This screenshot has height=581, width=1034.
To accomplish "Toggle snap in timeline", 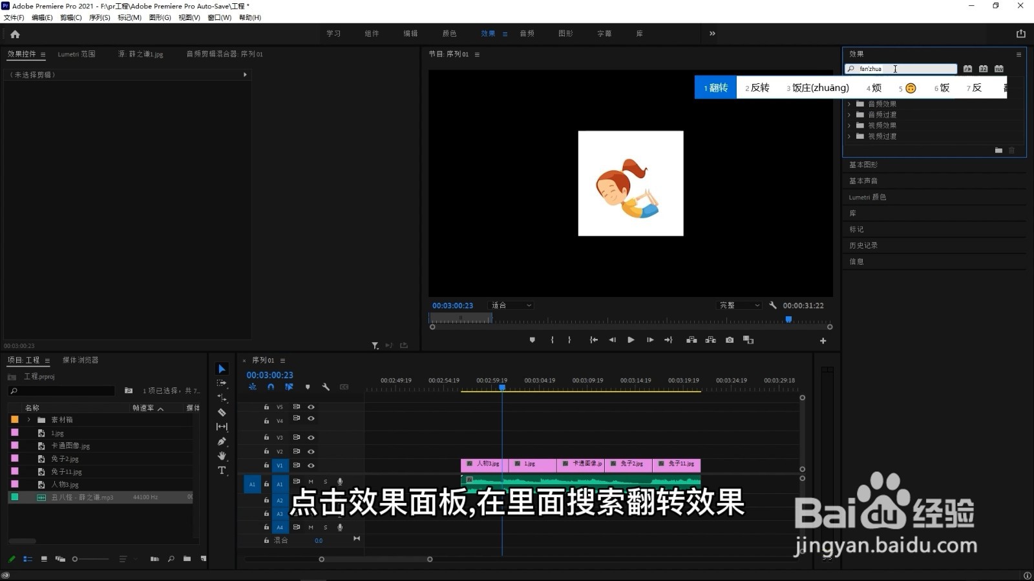I will (x=271, y=387).
